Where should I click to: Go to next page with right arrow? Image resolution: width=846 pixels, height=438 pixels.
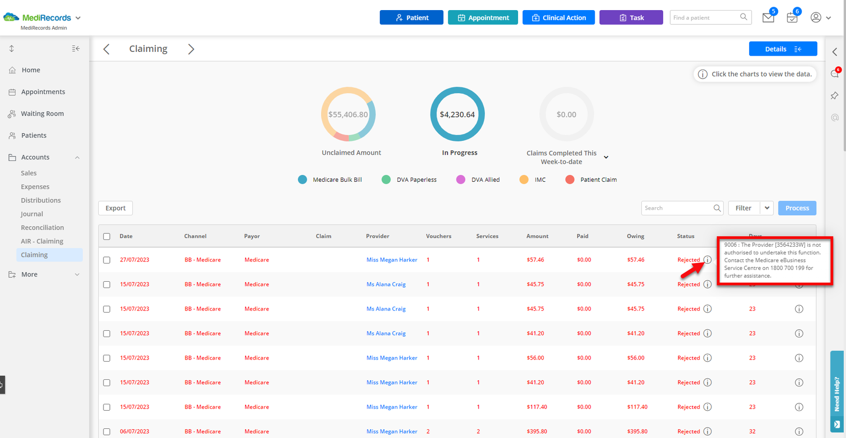pyautogui.click(x=191, y=49)
